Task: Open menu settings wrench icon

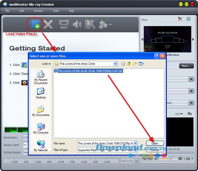Action: click(x=180, y=19)
